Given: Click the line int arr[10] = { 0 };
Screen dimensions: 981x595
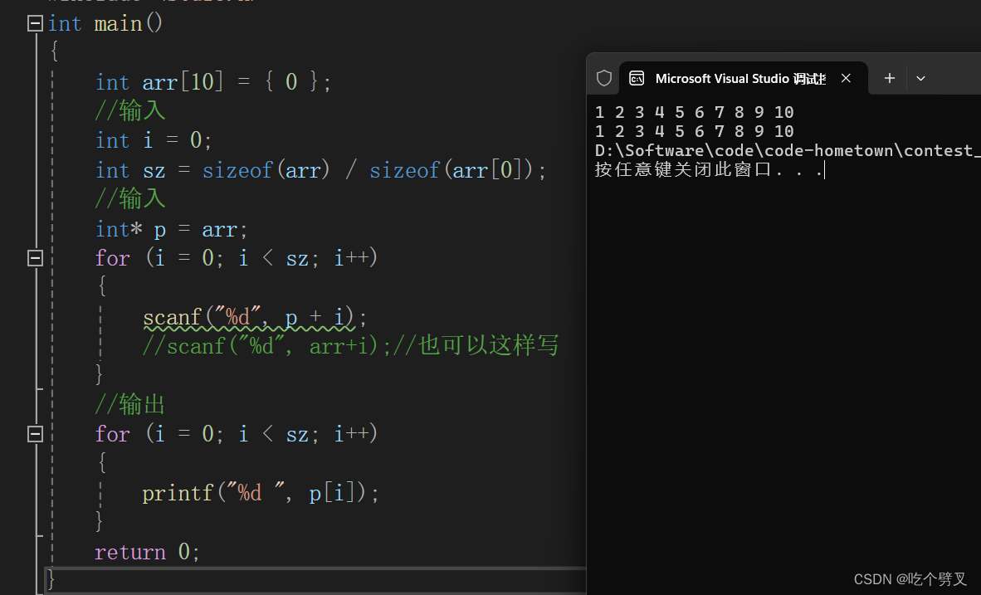Looking at the screenshot, I should [212, 82].
